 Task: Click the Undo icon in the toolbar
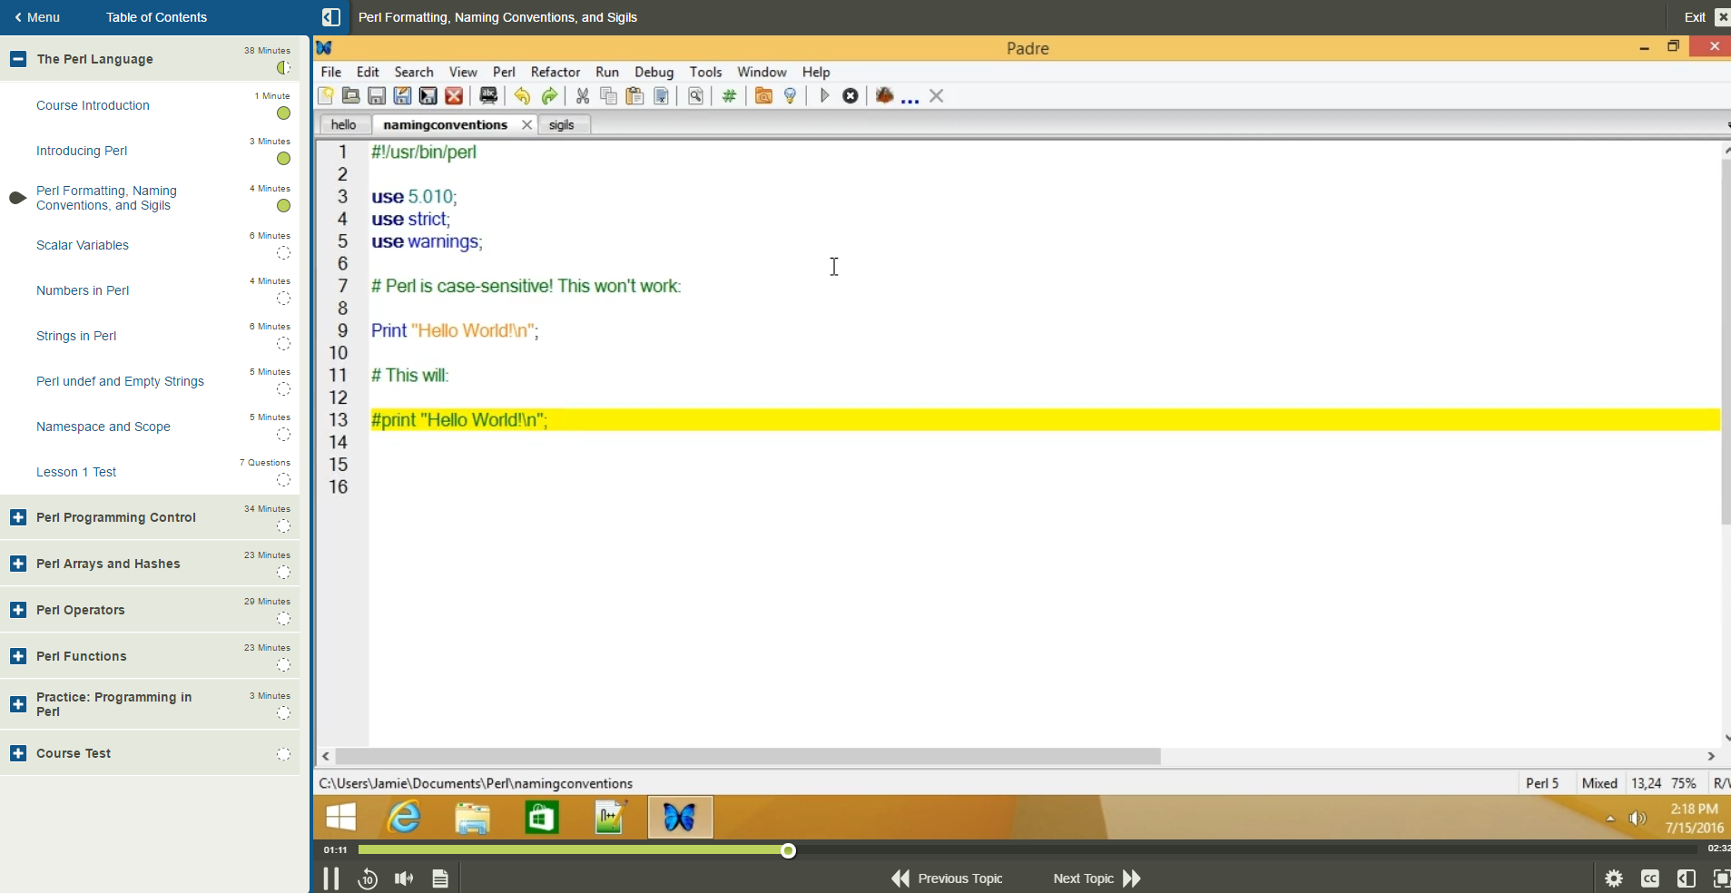pyautogui.click(x=521, y=95)
